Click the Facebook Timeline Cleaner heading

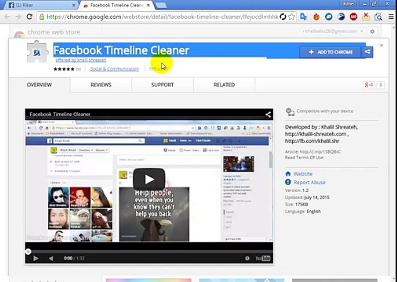[x=121, y=50]
